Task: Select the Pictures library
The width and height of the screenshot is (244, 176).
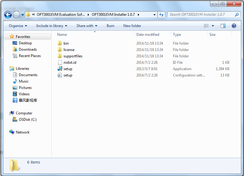Action: click(x=25, y=88)
